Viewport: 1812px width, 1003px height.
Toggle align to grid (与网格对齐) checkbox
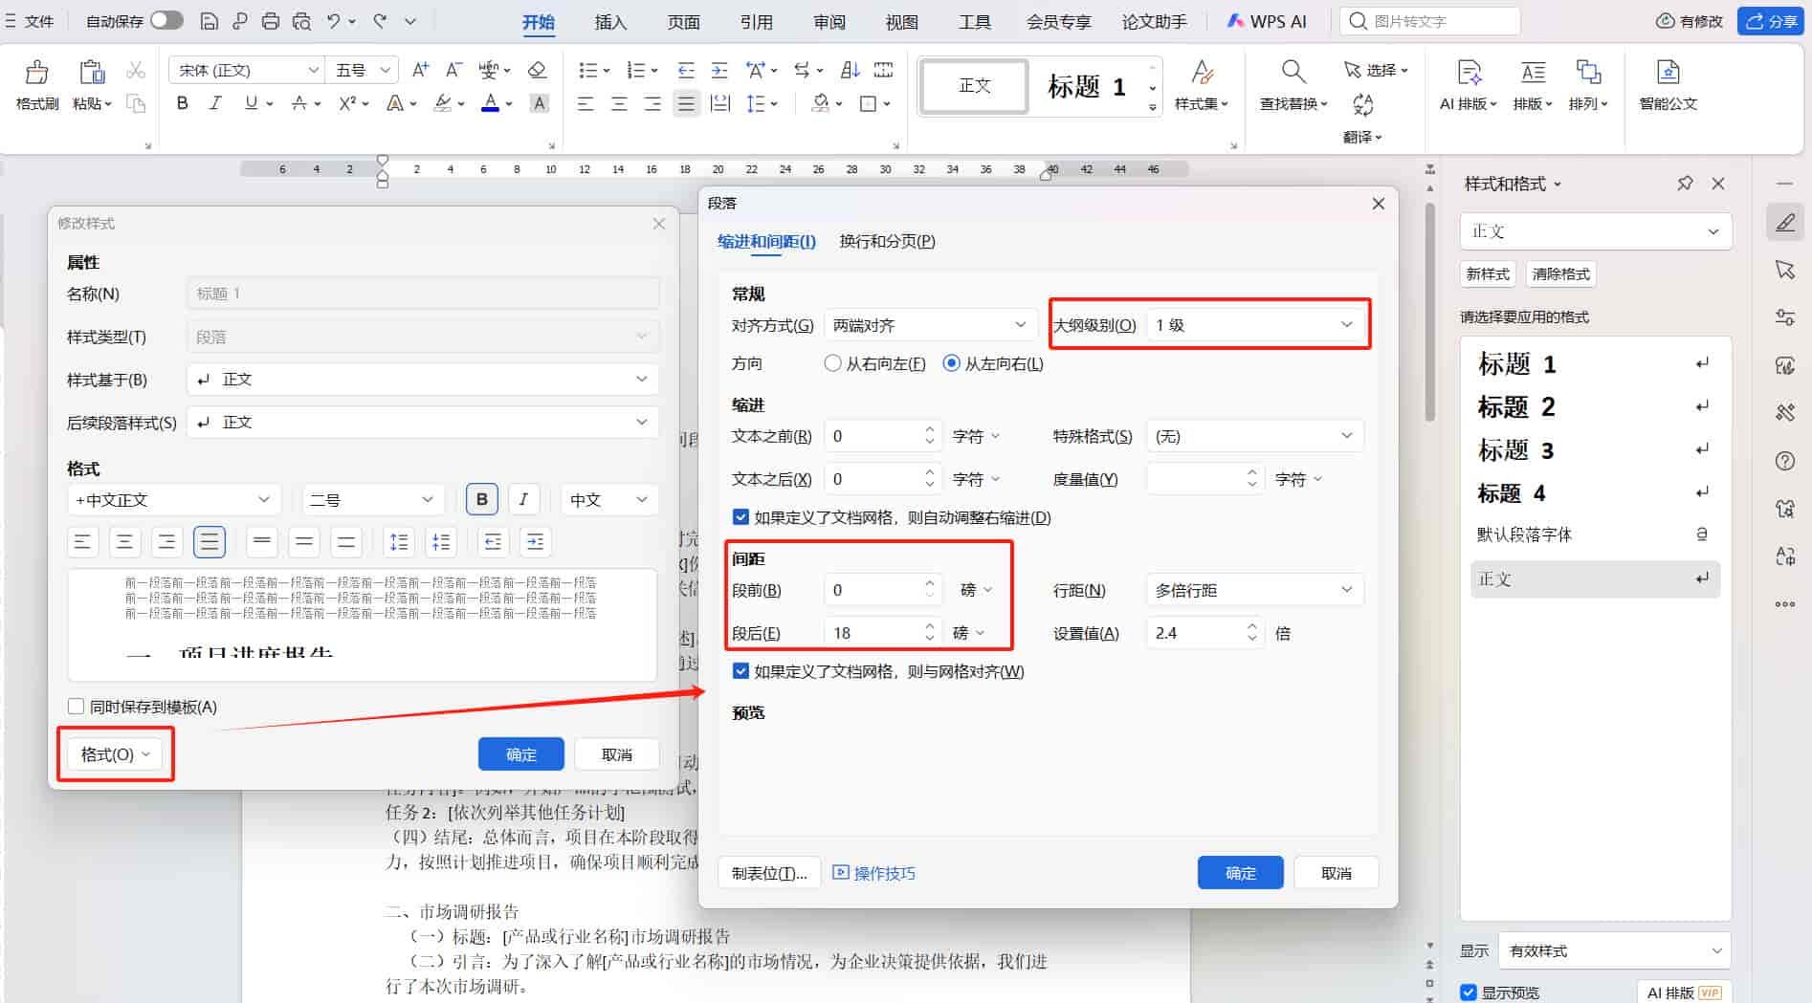740,671
